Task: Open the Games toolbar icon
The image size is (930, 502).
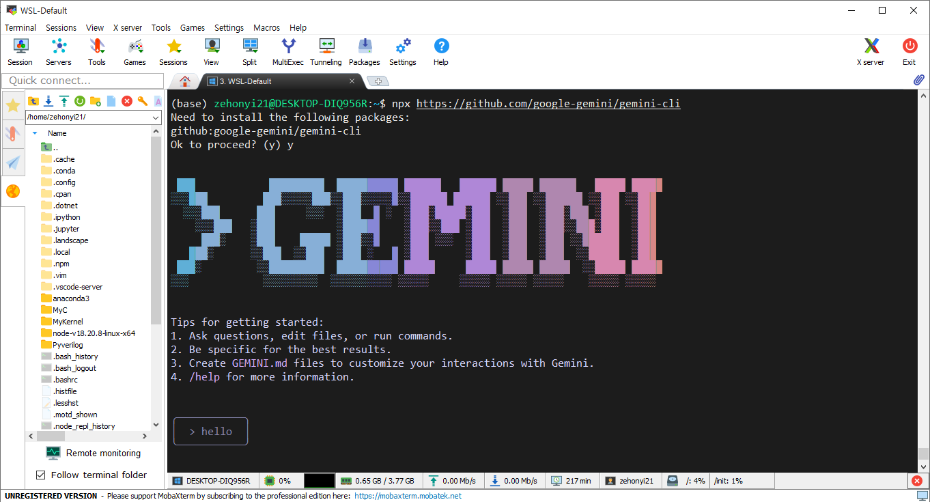Action: tap(135, 52)
